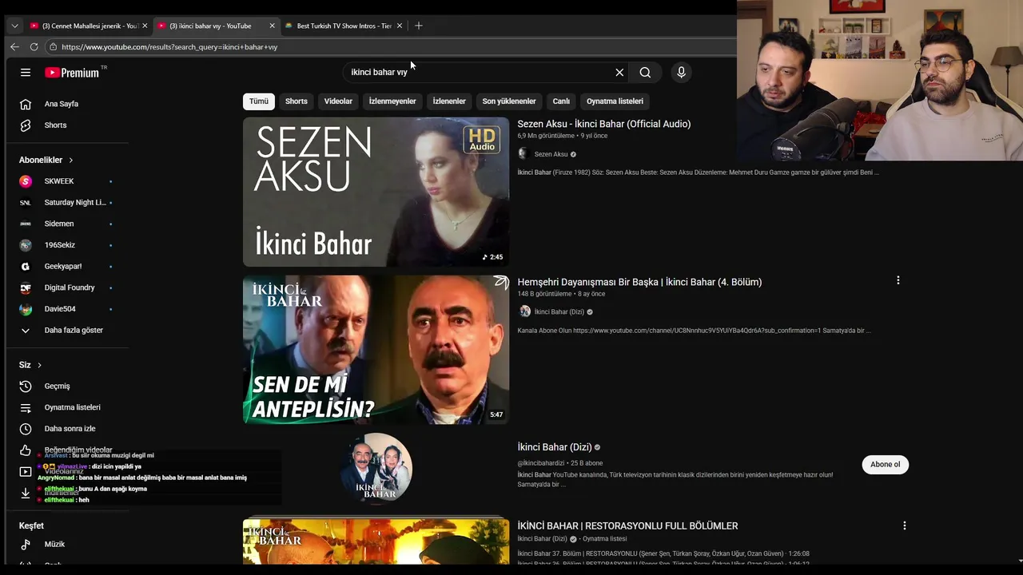Start voice search with microphone icon
The width and height of the screenshot is (1023, 575).
tap(681, 73)
